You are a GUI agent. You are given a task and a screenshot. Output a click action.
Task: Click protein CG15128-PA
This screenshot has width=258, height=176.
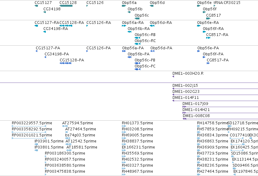click(72, 60)
